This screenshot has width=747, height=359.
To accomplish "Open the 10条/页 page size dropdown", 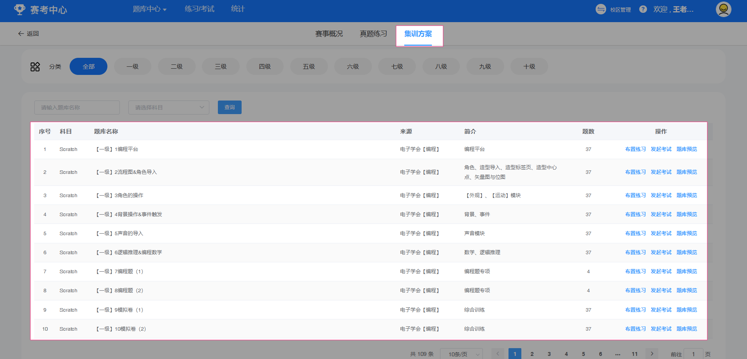I will (461, 354).
